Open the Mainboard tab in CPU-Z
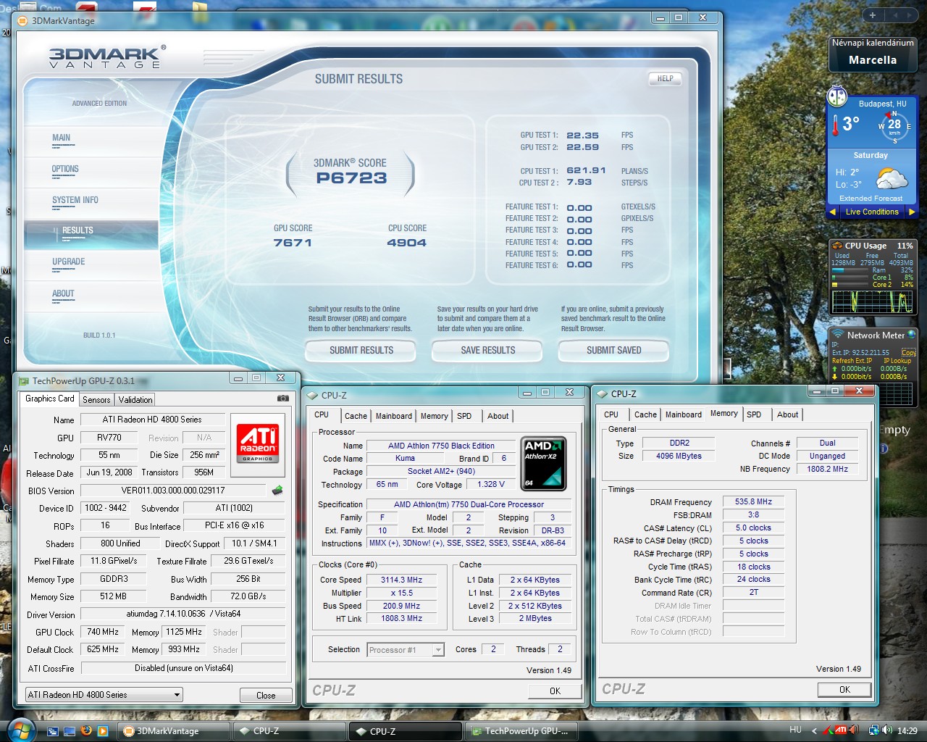This screenshot has height=742, width=927. pyautogui.click(x=393, y=416)
